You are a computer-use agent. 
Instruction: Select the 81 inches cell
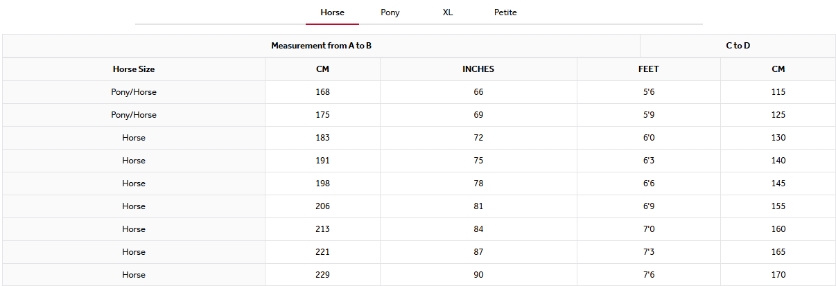pos(478,206)
